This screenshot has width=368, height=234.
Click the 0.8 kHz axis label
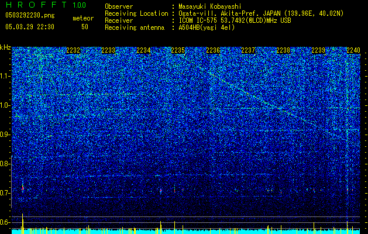[x=5, y=164]
